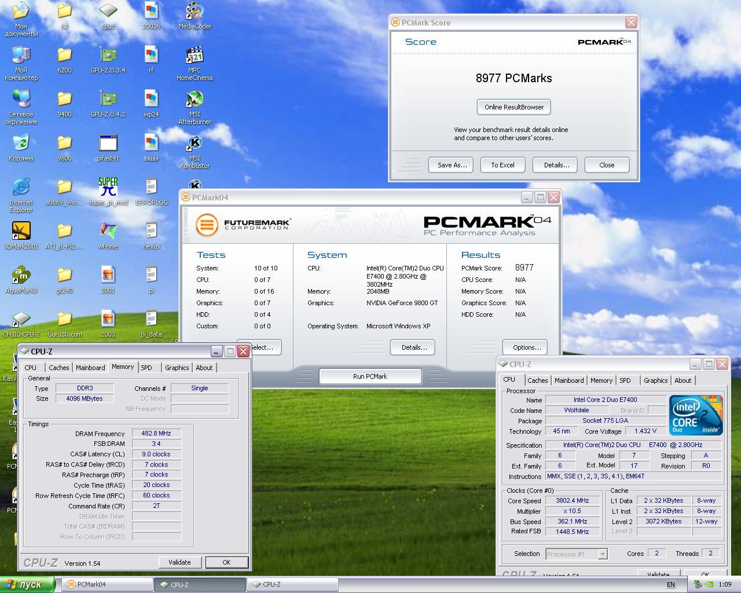Screen dimensions: 741x593
Task: Switch to CPU tab in memory CPU-Z window
Action: [31, 368]
